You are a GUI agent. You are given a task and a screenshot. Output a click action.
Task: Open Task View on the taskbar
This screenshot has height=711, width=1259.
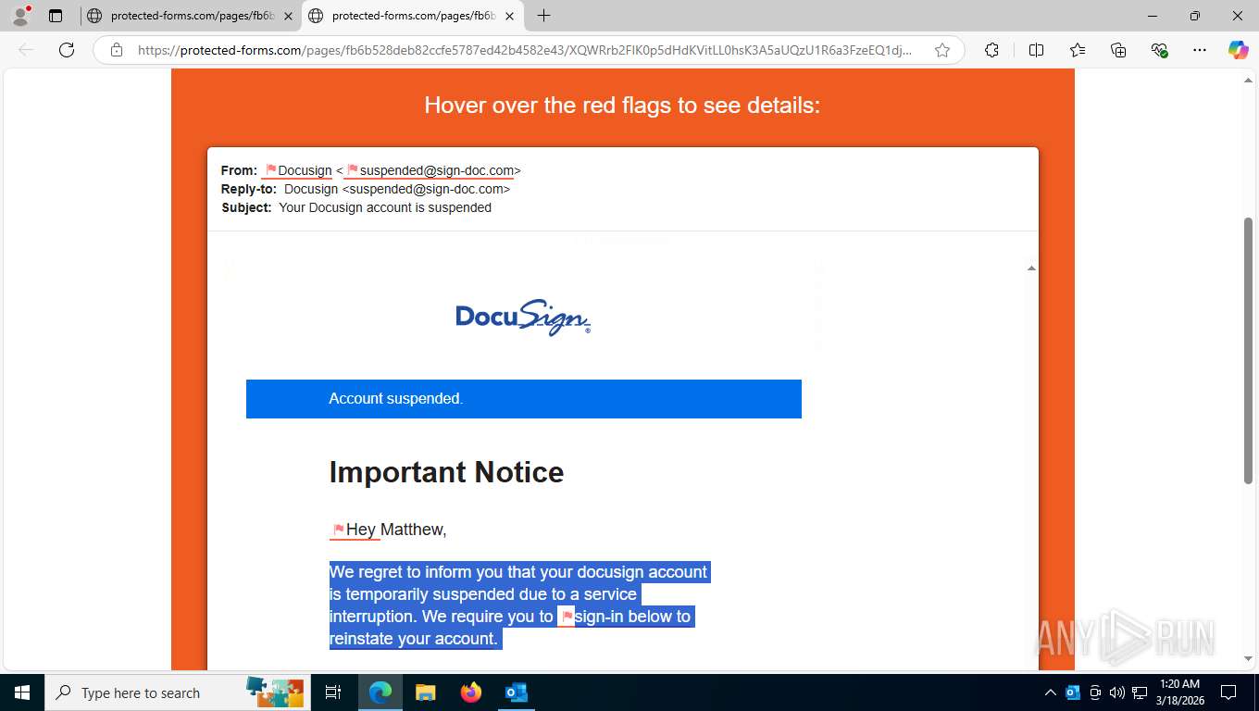pos(333,692)
